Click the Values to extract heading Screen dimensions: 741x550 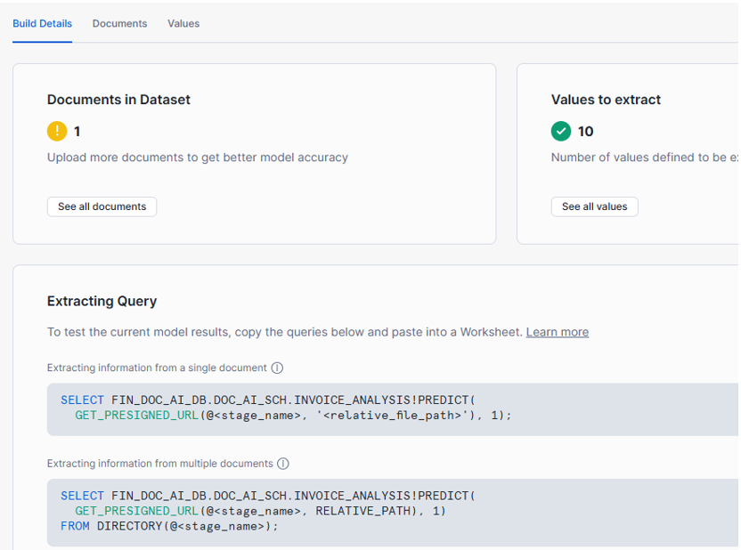(x=606, y=100)
